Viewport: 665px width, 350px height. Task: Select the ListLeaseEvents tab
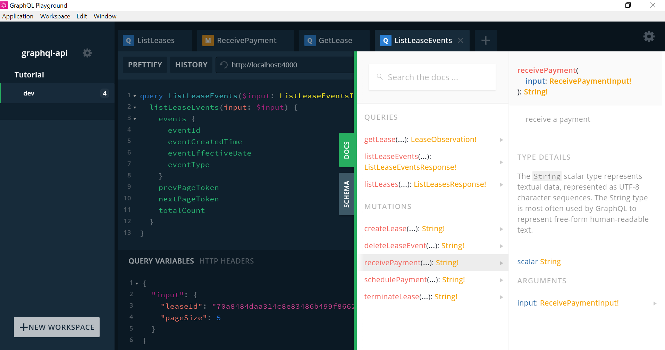click(x=422, y=41)
